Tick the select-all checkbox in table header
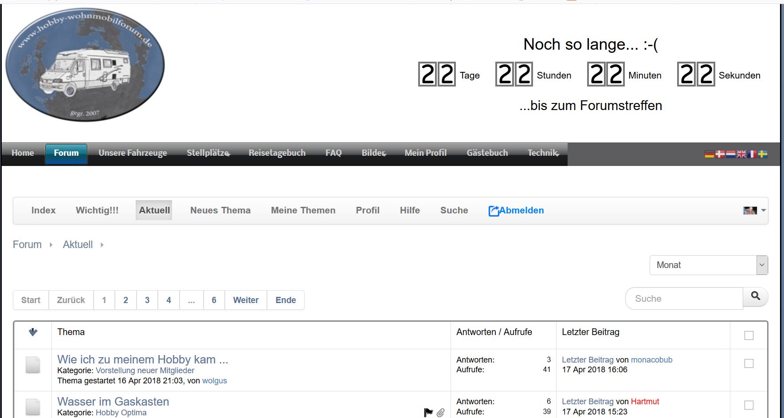The image size is (784, 418). click(749, 335)
